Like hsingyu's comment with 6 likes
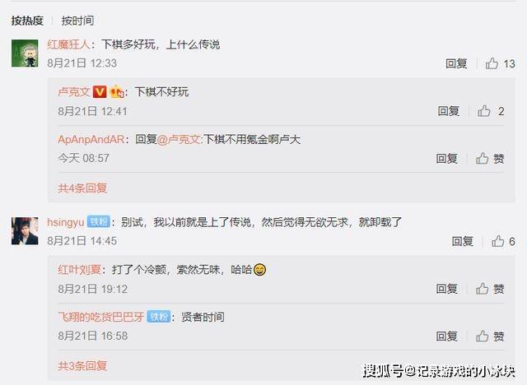This screenshot has width=527, height=385. 503,241
